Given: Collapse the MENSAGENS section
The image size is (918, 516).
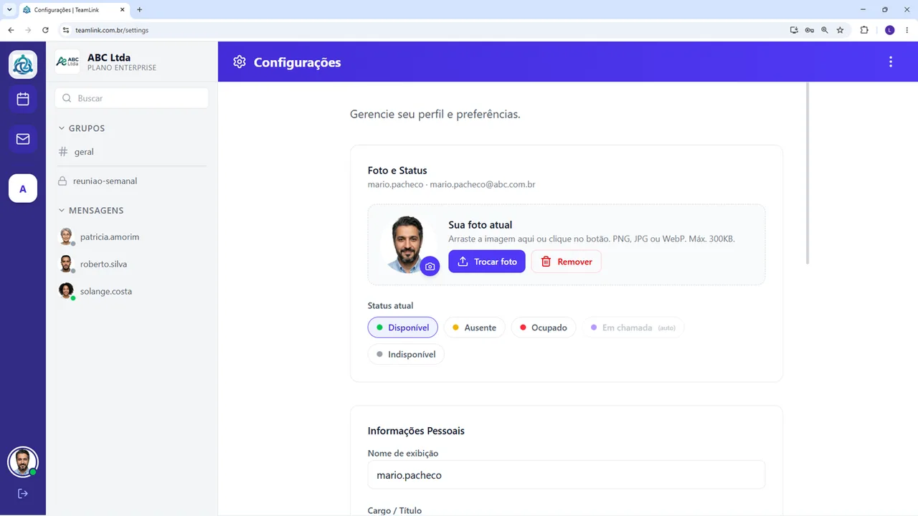Looking at the screenshot, I should pos(91,210).
